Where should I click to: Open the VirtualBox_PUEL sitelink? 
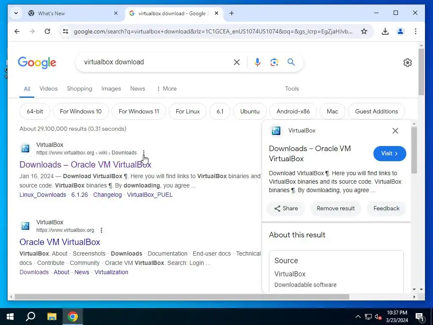150,195
